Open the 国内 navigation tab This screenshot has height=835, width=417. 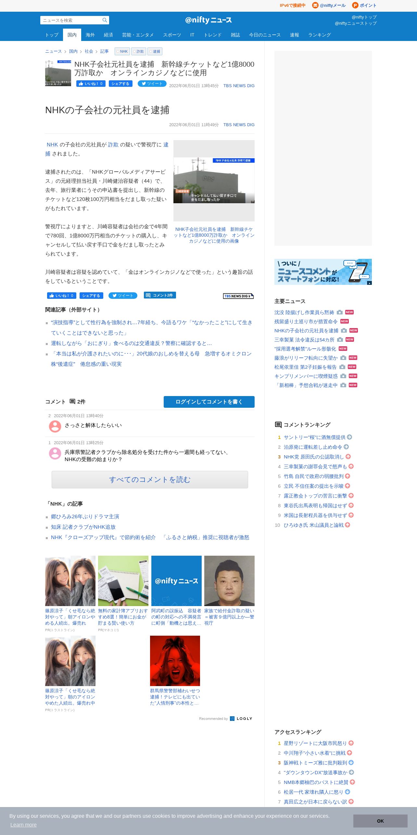pyautogui.click(x=72, y=35)
